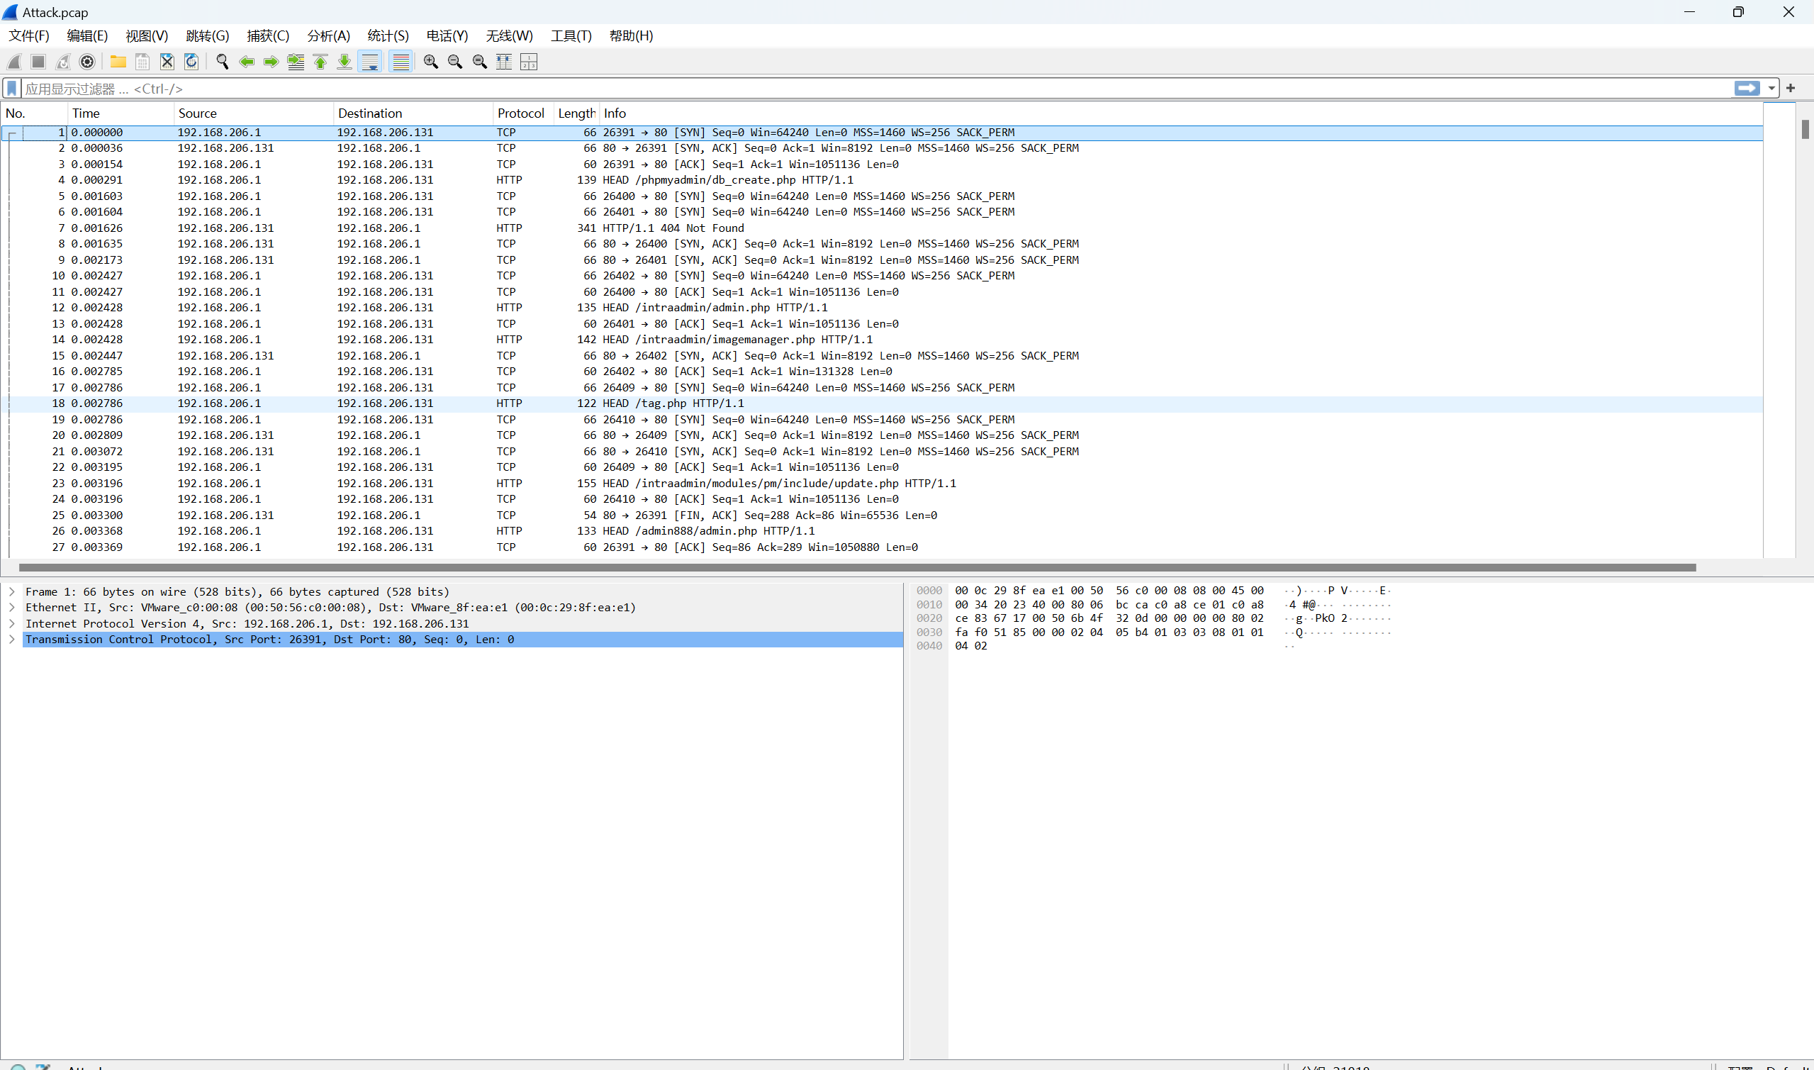Sort by the Info column header
This screenshot has width=1814, height=1070.
pyautogui.click(x=1182, y=113)
